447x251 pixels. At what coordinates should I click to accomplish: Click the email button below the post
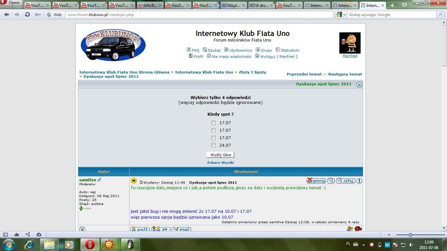click(181, 229)
